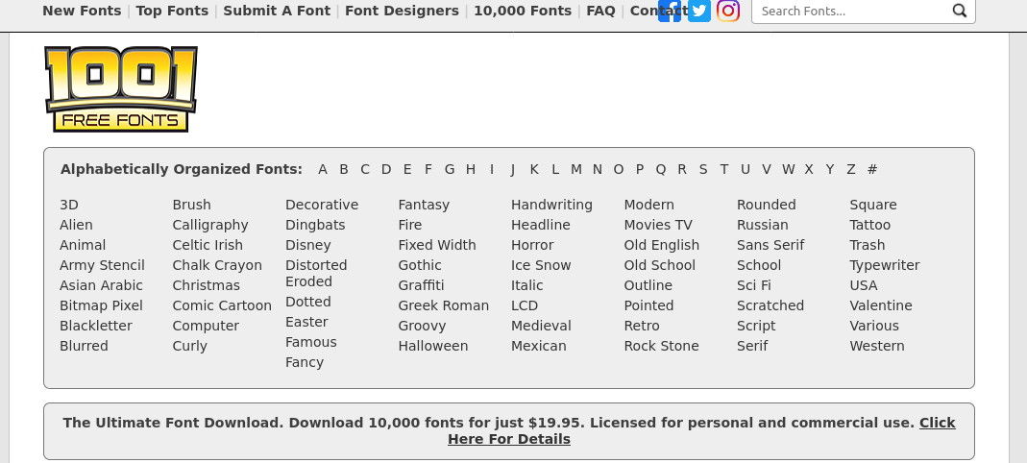1027x463 pixels.
Task: Open the Tattoo fonts category
Action: [869, 226]
